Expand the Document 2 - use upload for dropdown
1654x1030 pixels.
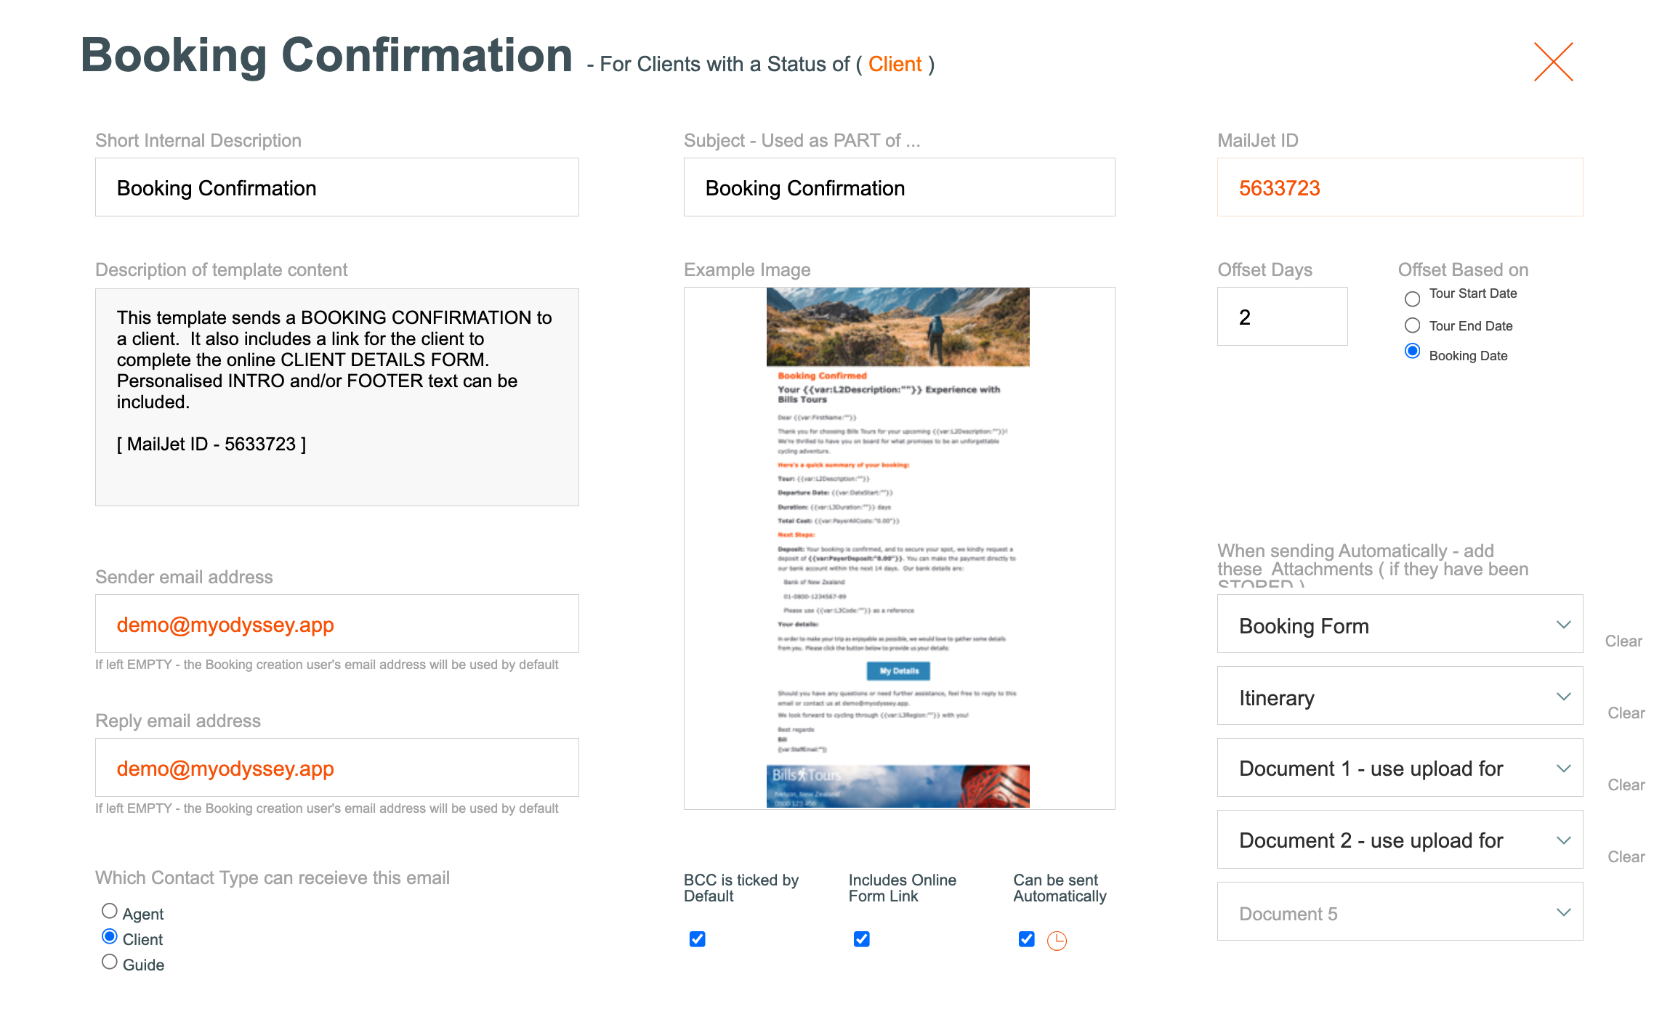coord(1400,840)
